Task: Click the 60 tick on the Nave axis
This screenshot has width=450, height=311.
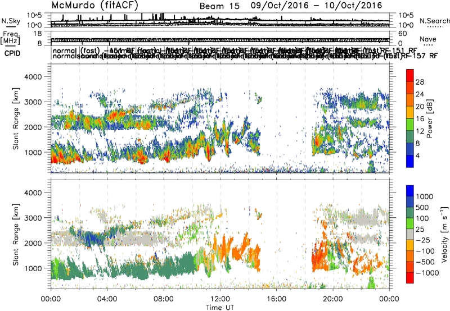Action: pos(403,34)
